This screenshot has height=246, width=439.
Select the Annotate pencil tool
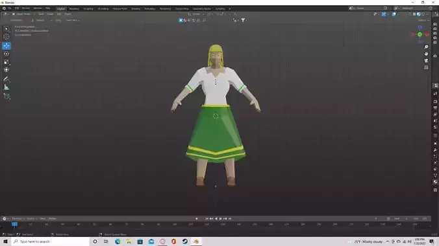tap(6, 79)
